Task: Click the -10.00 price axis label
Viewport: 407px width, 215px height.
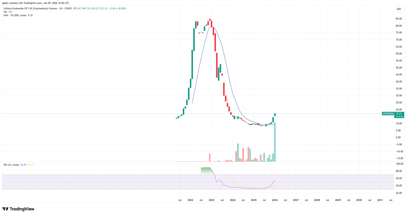Action: point(399,151)
